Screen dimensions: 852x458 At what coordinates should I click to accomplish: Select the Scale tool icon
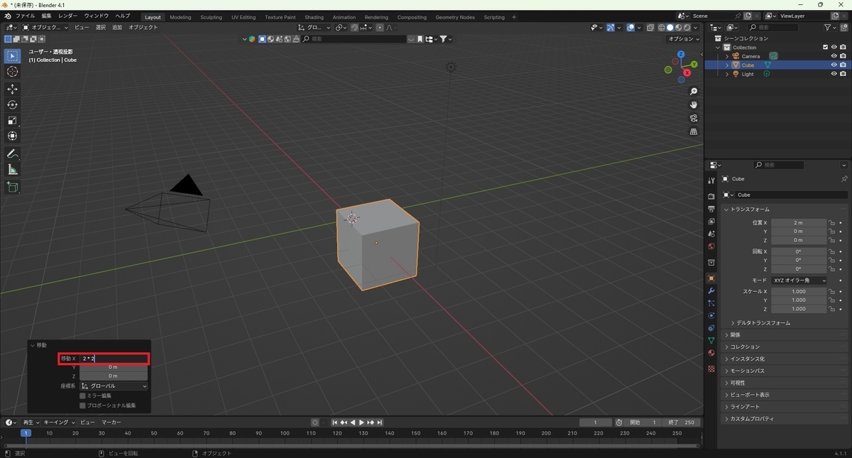click(12, 120)
